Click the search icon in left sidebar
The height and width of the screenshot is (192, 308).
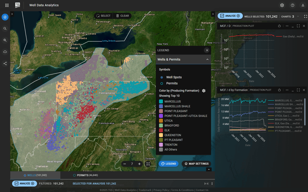(5, 29)
